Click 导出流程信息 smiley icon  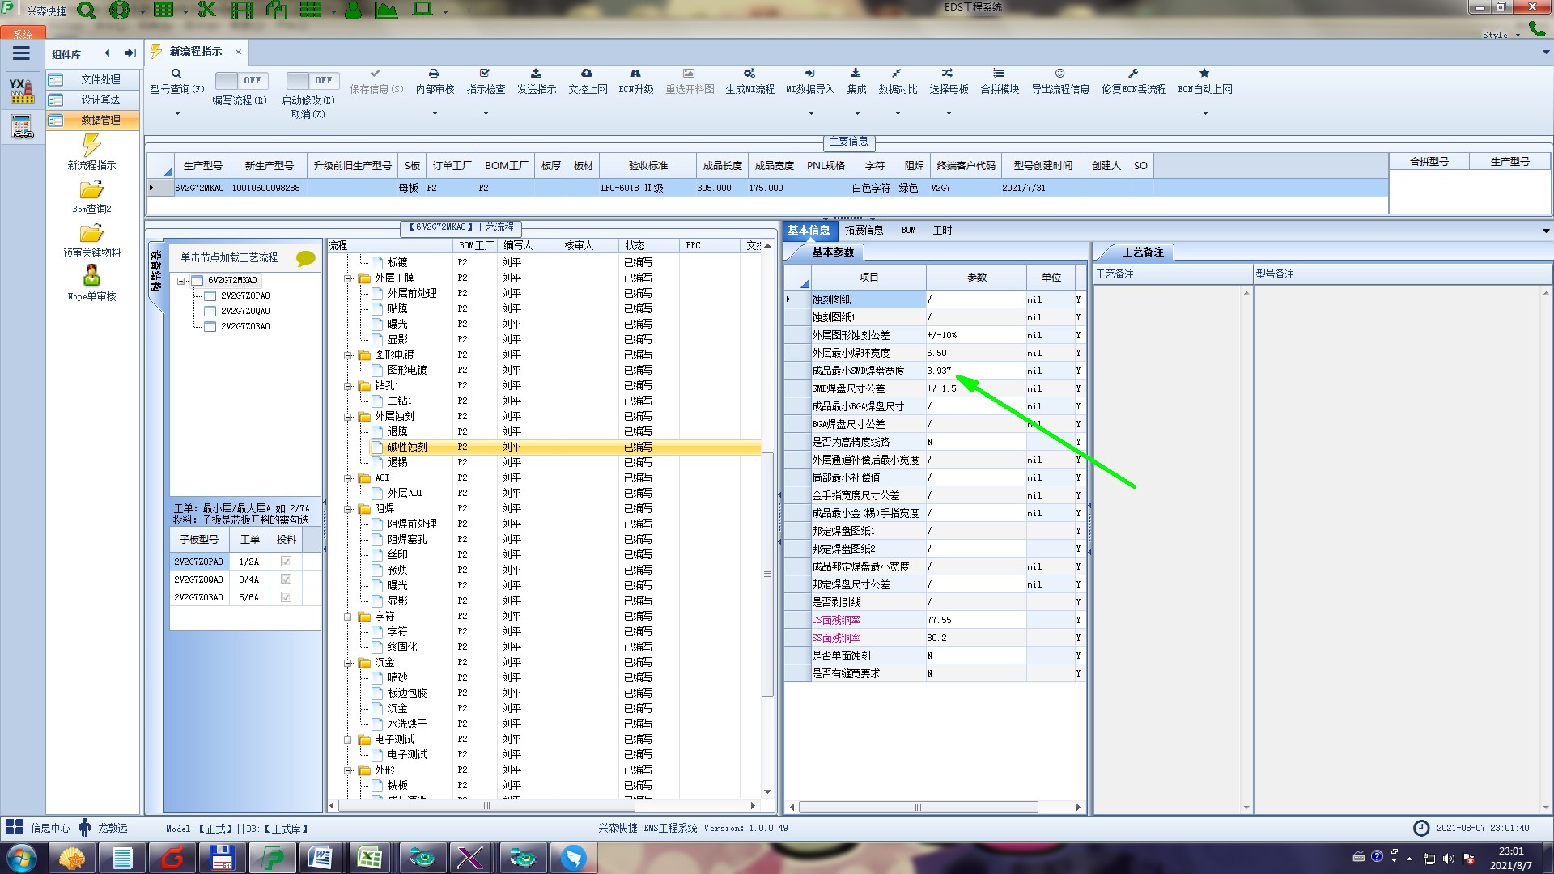(1059, 74)
